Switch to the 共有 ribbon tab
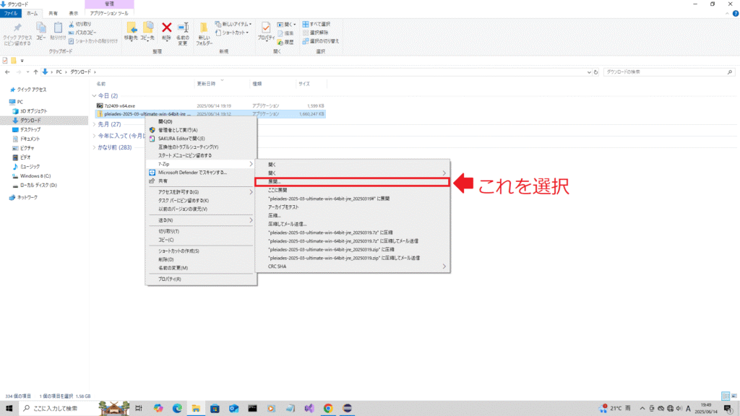Screen dimensions: 740x416 pos(53,14)
